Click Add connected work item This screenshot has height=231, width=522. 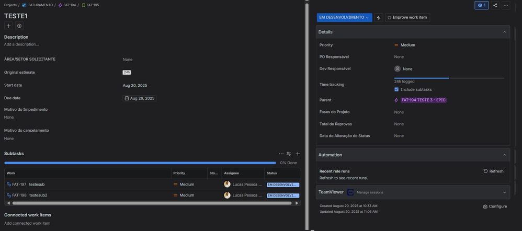pyautogui.click(x=27, y=223)
